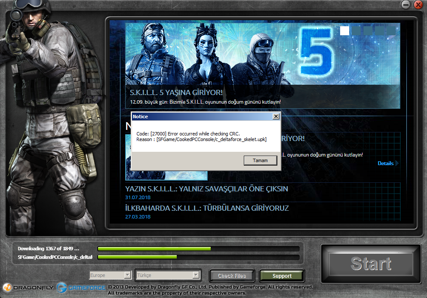Close the Notice dialog with X
The width and height of the screenshot is (427, 298).
point(276,117)
